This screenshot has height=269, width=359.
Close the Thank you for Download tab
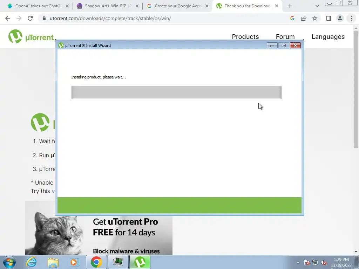[x=277, y=6]
